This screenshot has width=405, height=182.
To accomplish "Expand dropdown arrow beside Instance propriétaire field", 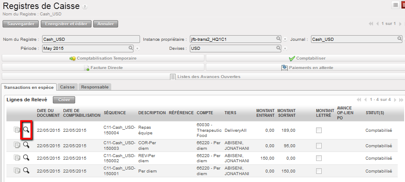I will coord(285,39).
